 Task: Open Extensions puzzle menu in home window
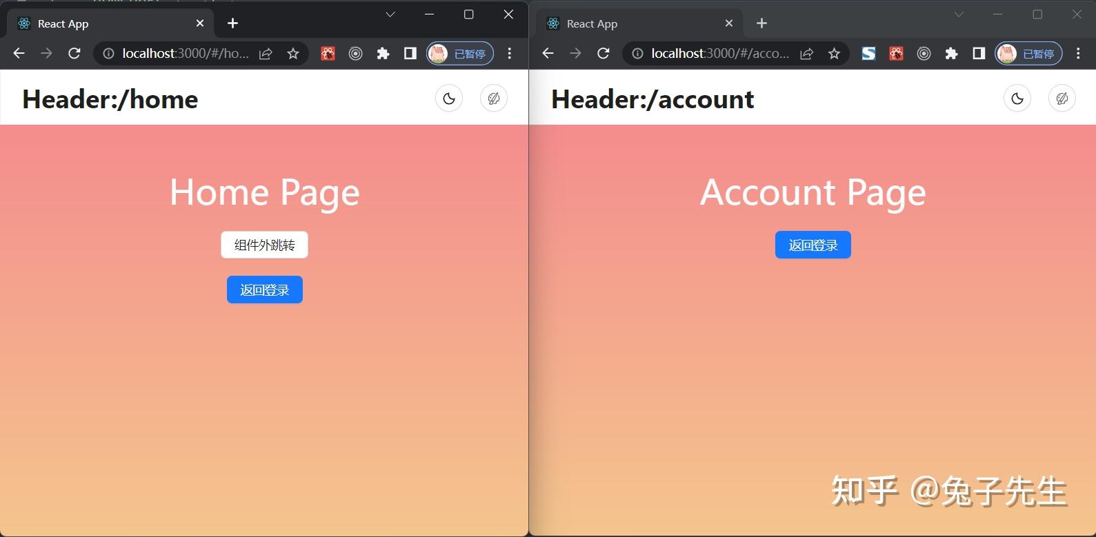[x=383, y=54]
